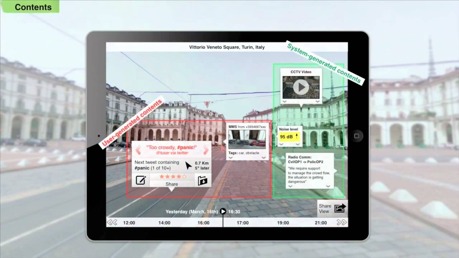Viewport: 459px width, 258px height.
Task: Click the Share button on tweet card
Action: [x=172, y=184]
